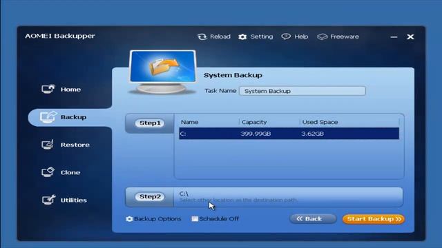Screen dimensions: 442x248
Task: Click the Backup sidebar icon
Action: 48,117
